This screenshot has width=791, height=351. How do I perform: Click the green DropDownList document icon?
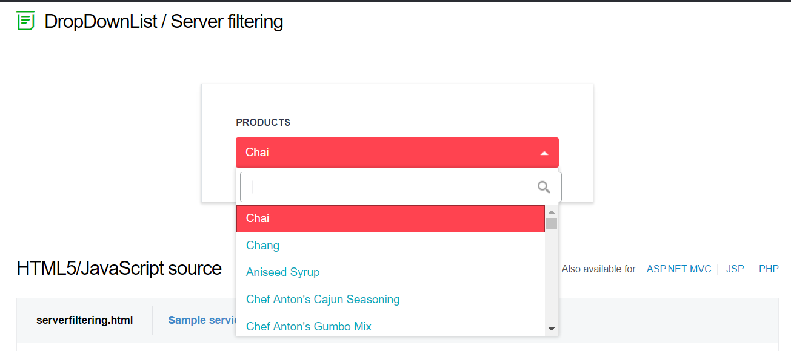pyautogui.click(x=25, y=21)
